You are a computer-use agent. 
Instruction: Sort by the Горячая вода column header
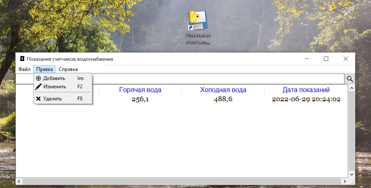tap(140, 90)
